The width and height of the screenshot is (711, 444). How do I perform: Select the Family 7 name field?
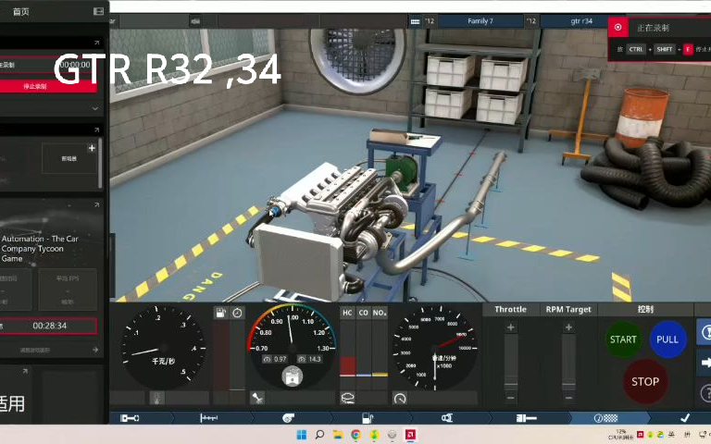pos(480,21)
